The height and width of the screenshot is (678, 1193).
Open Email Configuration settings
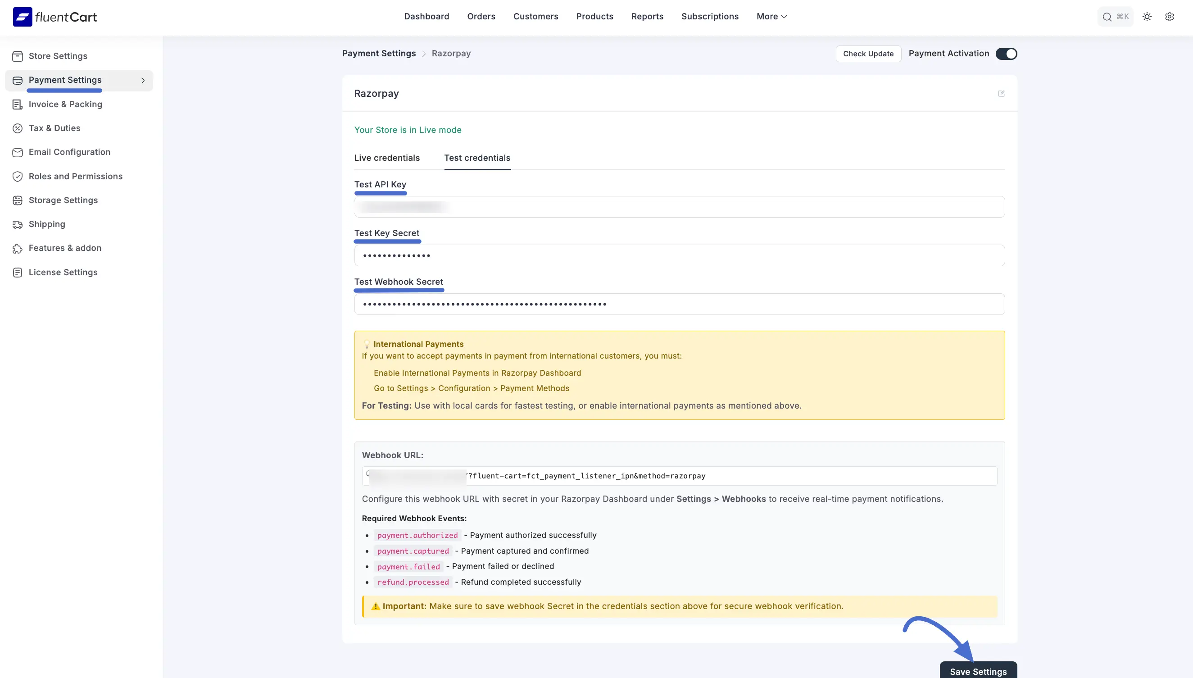(69, 152)
